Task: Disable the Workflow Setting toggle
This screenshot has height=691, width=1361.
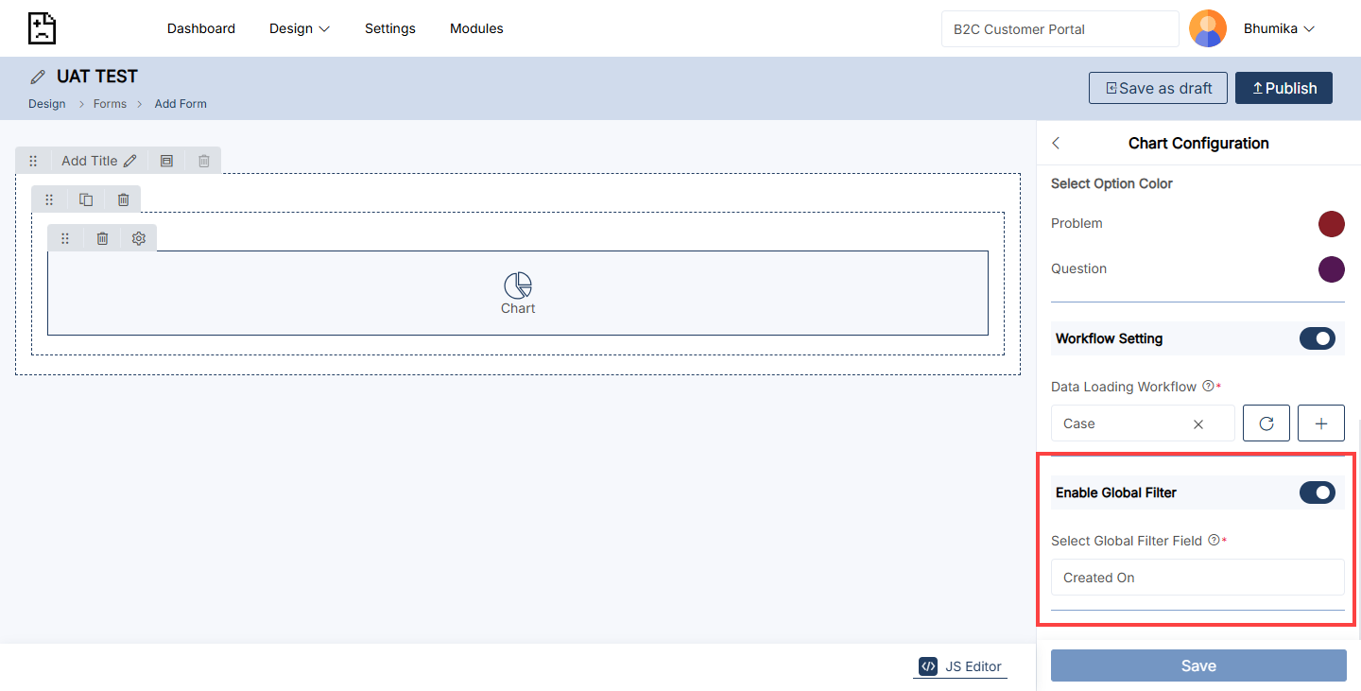Action: [1317, 338]
